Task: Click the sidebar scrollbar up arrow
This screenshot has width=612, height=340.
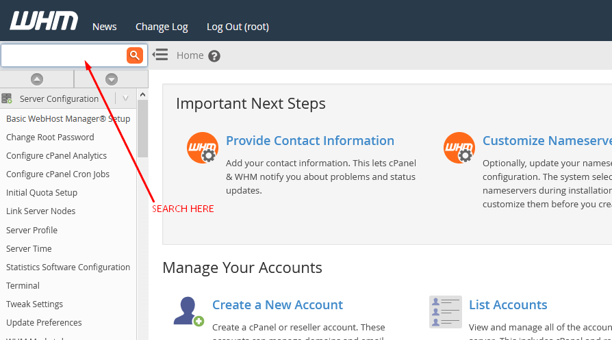Action: click(142, 94)
